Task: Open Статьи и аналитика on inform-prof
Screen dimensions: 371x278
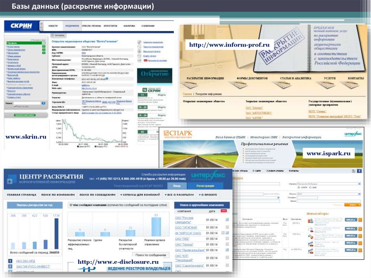Action: click(x=296, y=78)
